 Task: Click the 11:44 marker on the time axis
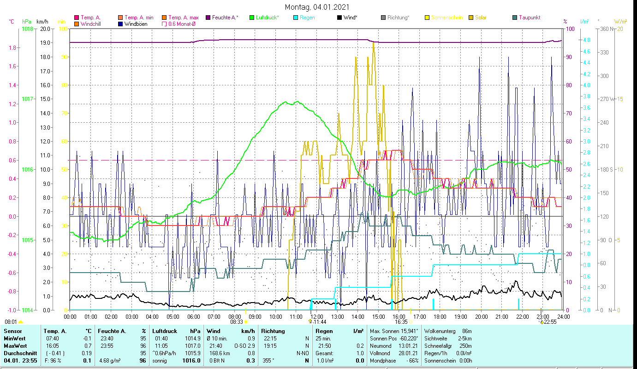click(x=319, y=322)
